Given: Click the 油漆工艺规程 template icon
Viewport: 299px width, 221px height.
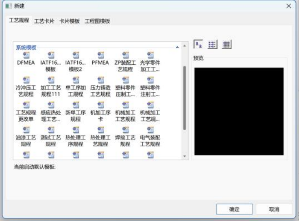Looking at the screenshot, I should pyautogui.click(x=26, y=130).
